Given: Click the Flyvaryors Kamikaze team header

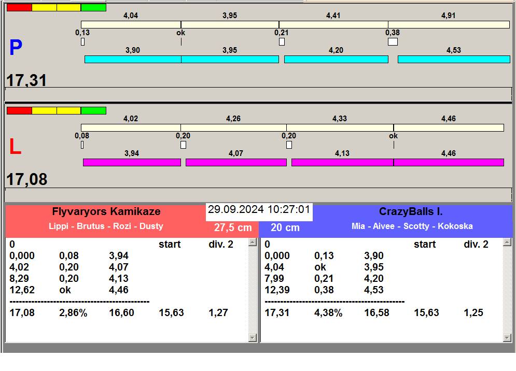Looking at the screenshot, I should [x=106, y=211].
